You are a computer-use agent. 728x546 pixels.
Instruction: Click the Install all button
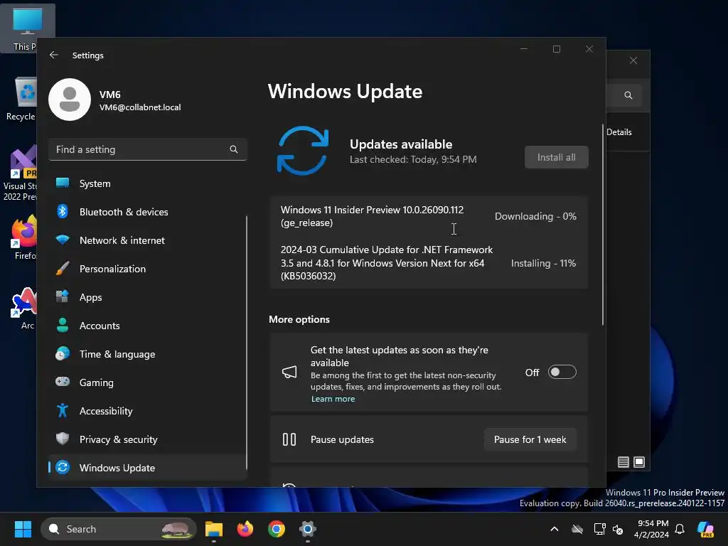pyautogui.click(x=556, y=157)
